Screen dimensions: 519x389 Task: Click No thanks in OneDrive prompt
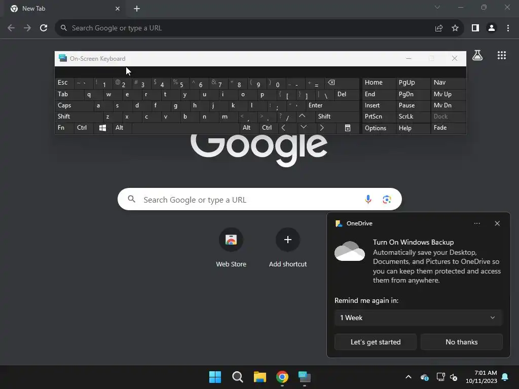pyautogui.click(x=461, y=342)
